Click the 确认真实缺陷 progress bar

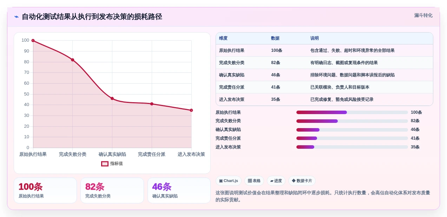click(x=352, y=130)
